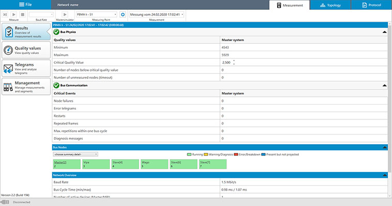The height and width of the screenshot is (206, 392).
Task: Collapse the Bus Physics section
Action: click(x=384, y=32)
